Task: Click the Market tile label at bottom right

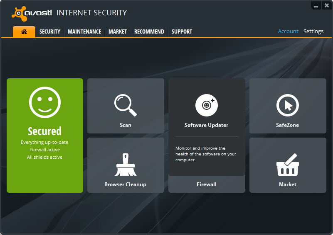Action: [288, 184]
